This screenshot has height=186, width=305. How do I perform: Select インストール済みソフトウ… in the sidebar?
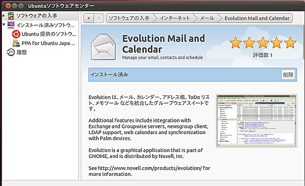click(x=45, y=25)
